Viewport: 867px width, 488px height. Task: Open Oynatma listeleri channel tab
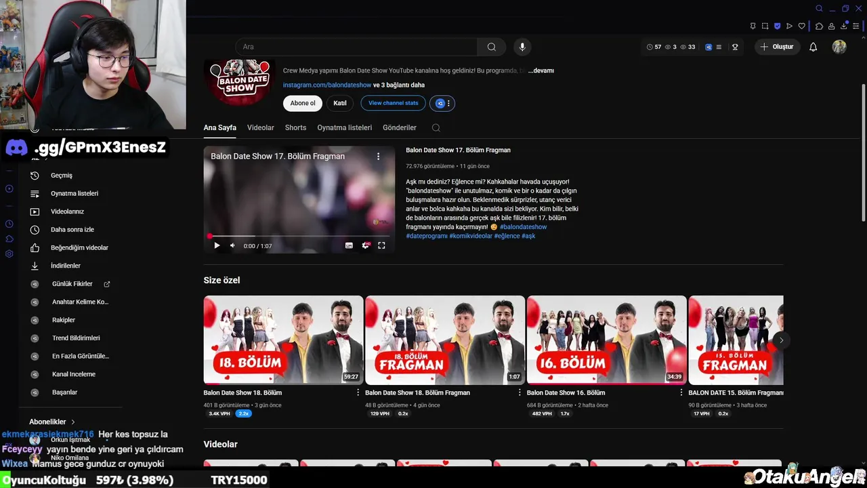pos(345,127)
